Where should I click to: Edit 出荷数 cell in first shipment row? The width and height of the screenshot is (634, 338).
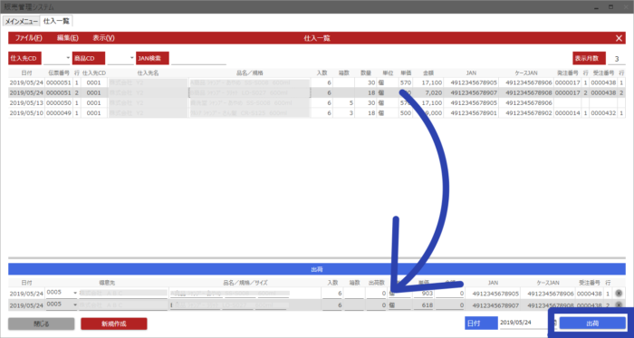pos(376,294)
